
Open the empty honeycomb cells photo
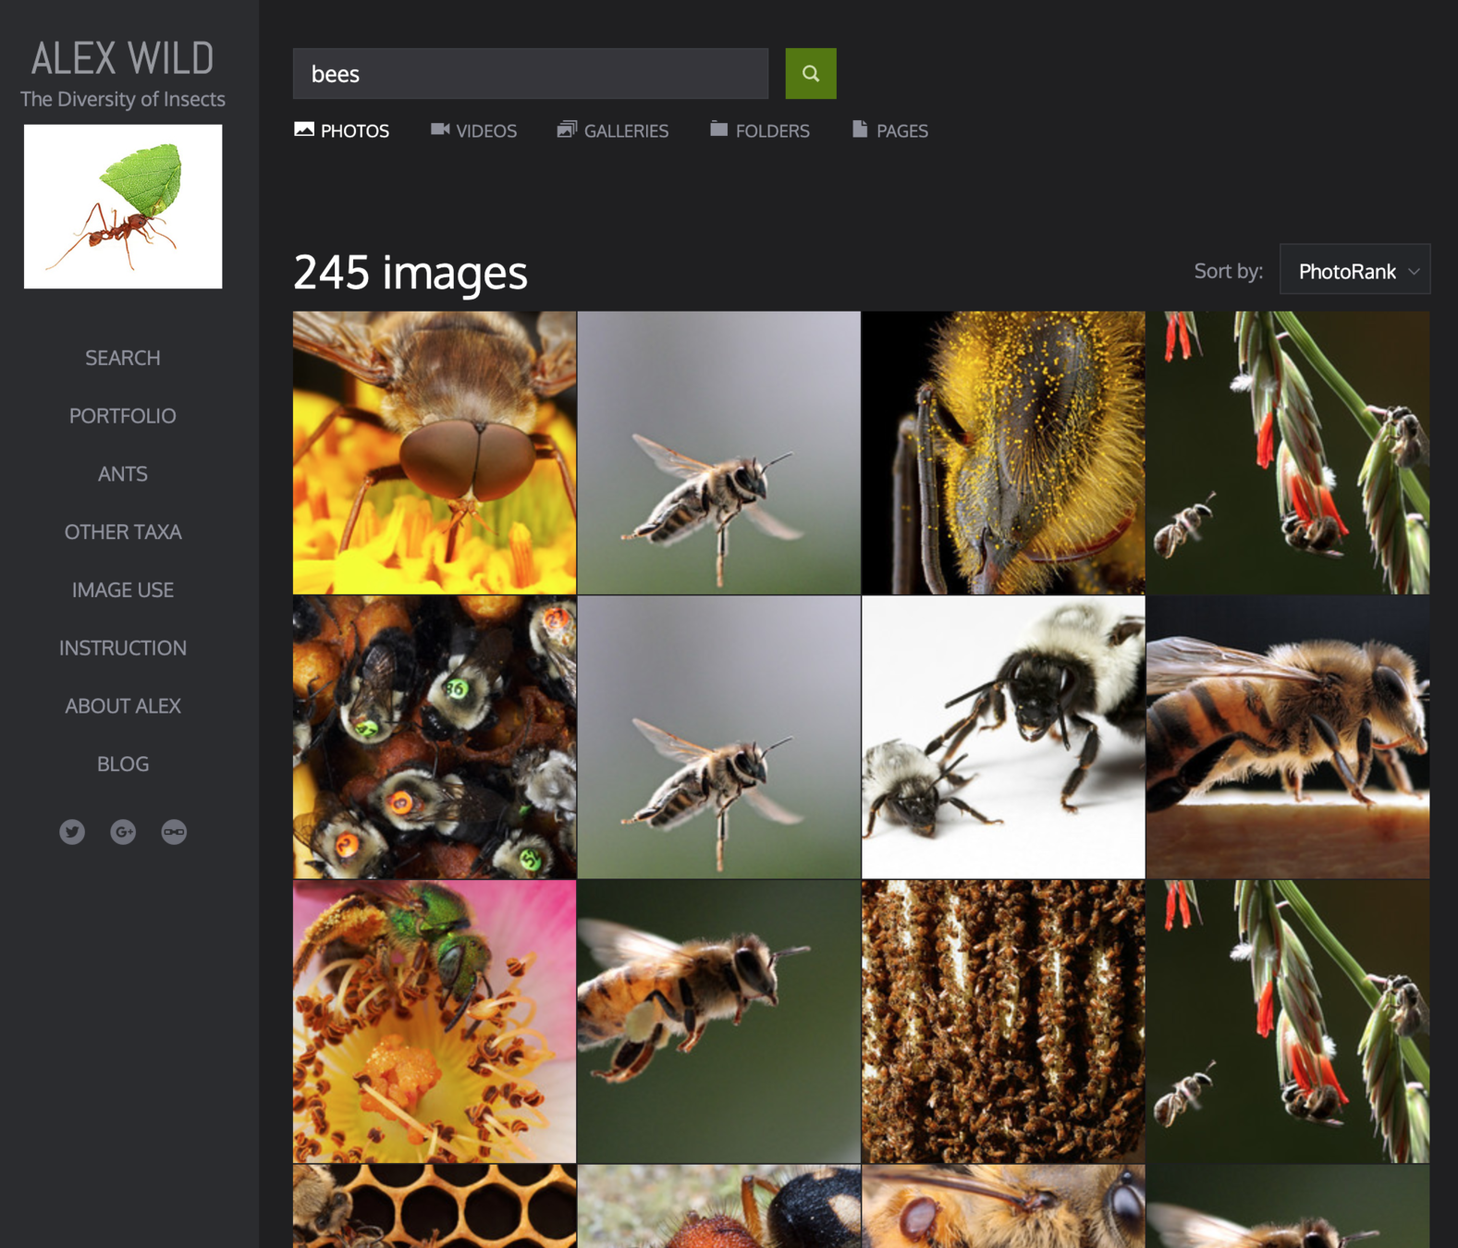click(435, 1206)
